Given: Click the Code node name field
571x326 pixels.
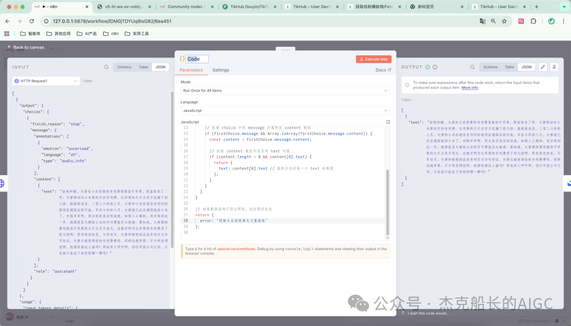Looking at the screenshot, I should [197, 59].
